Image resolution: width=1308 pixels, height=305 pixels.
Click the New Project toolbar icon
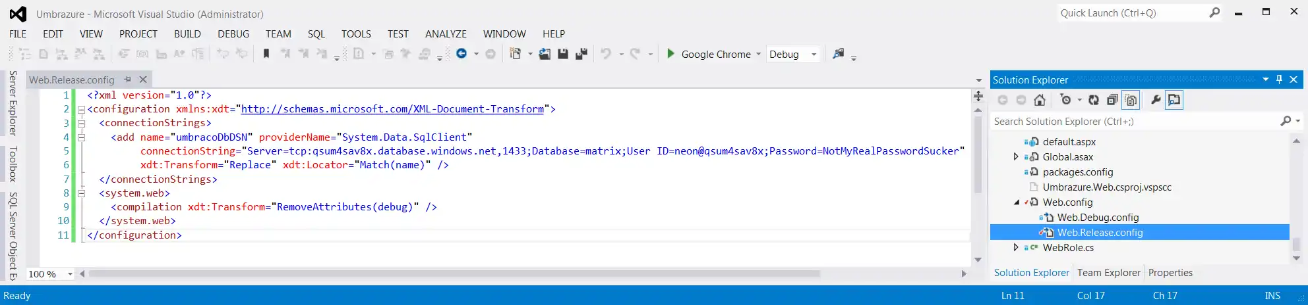point(516,54)
